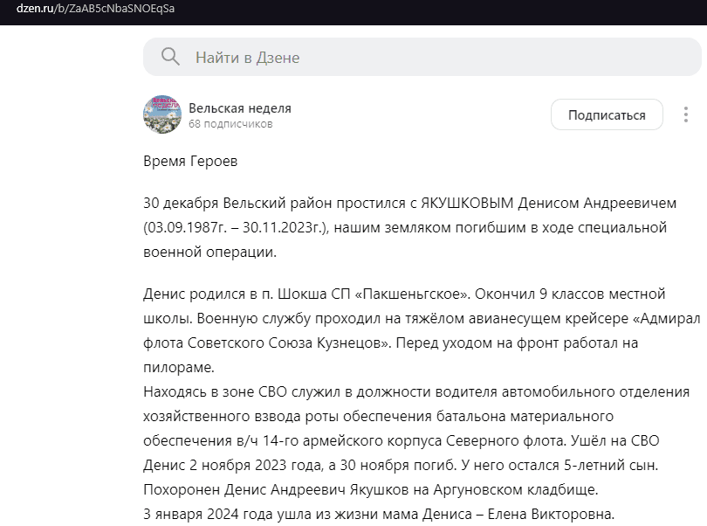Viewport: 707px width, 526px height.
Task: Open the 'Вельская неделя' channel name link
Action: click(x=240, y=108)
